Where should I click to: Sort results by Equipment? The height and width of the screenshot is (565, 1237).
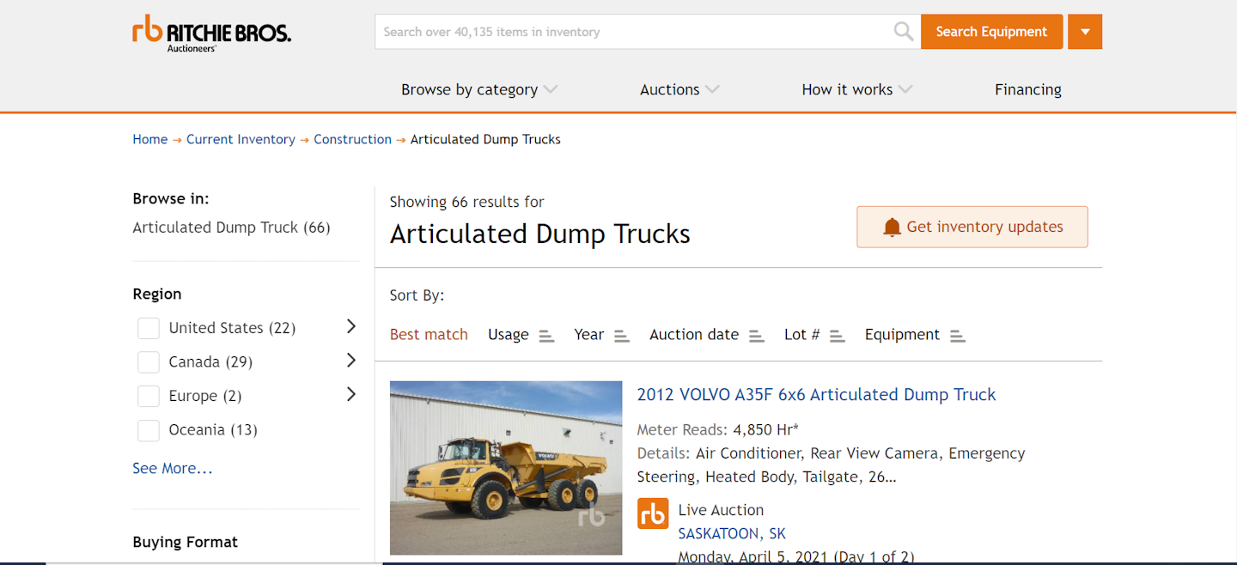(x=902, y=335)
